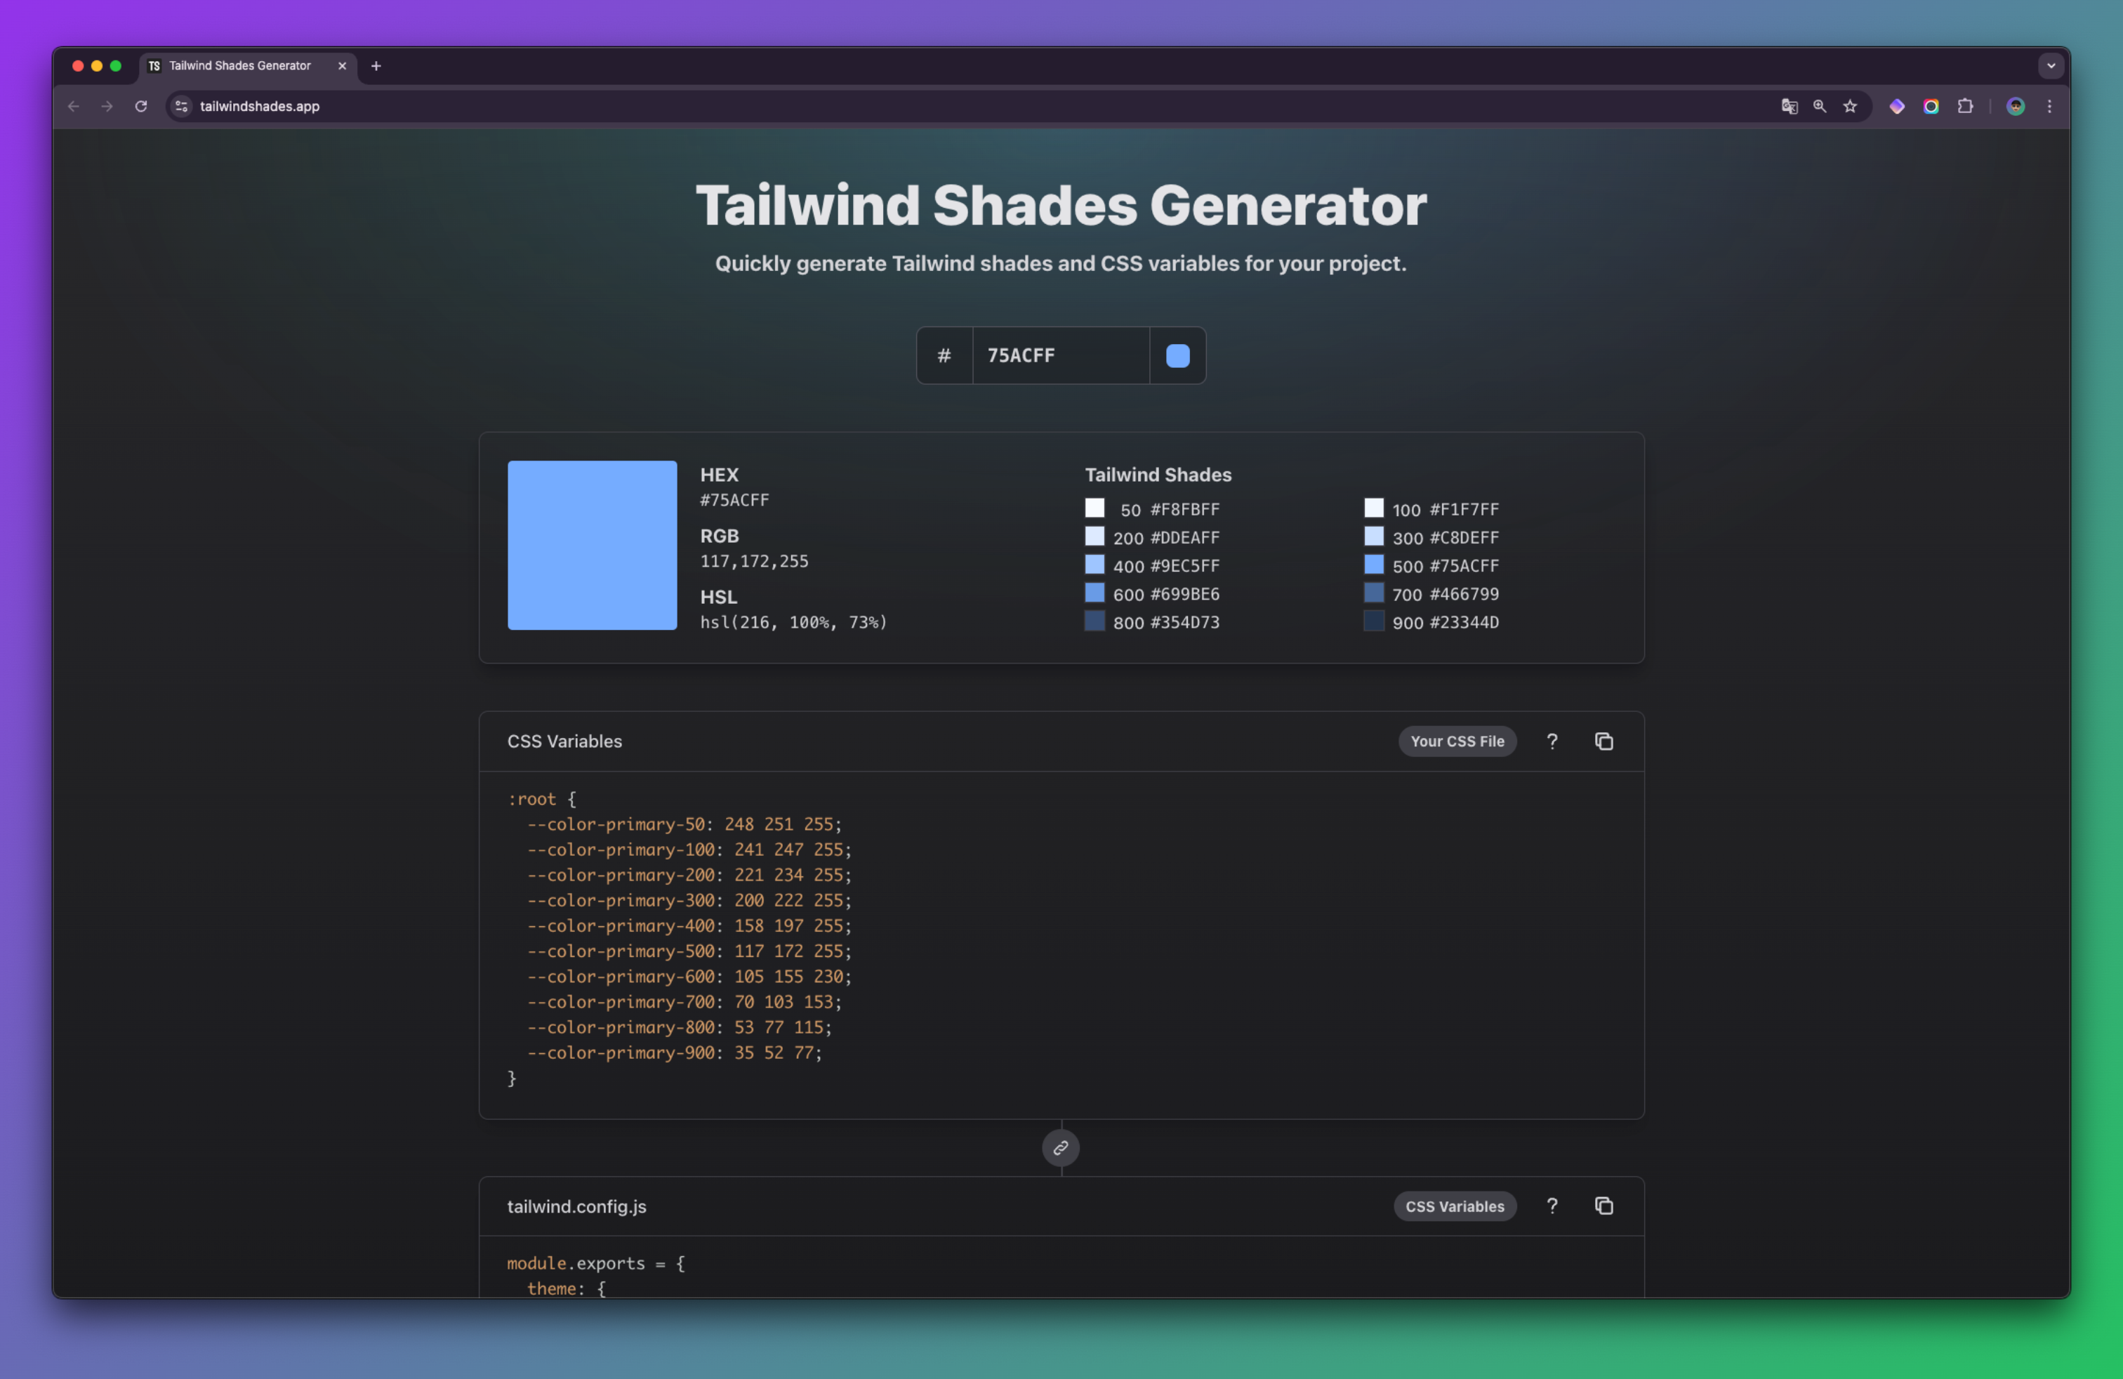Screen dimensions: 2123x1379
Task: Open the Extensions puzzle menu
Action: click(1965, 106)
